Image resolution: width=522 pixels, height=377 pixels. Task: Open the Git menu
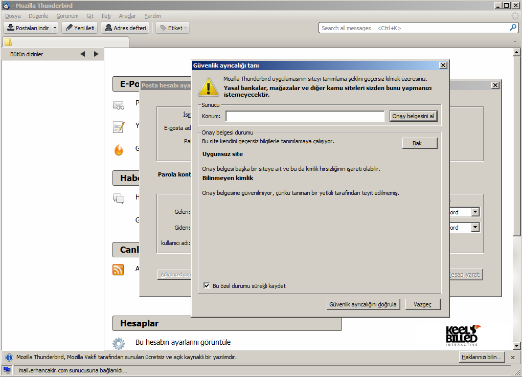point(90,16)
